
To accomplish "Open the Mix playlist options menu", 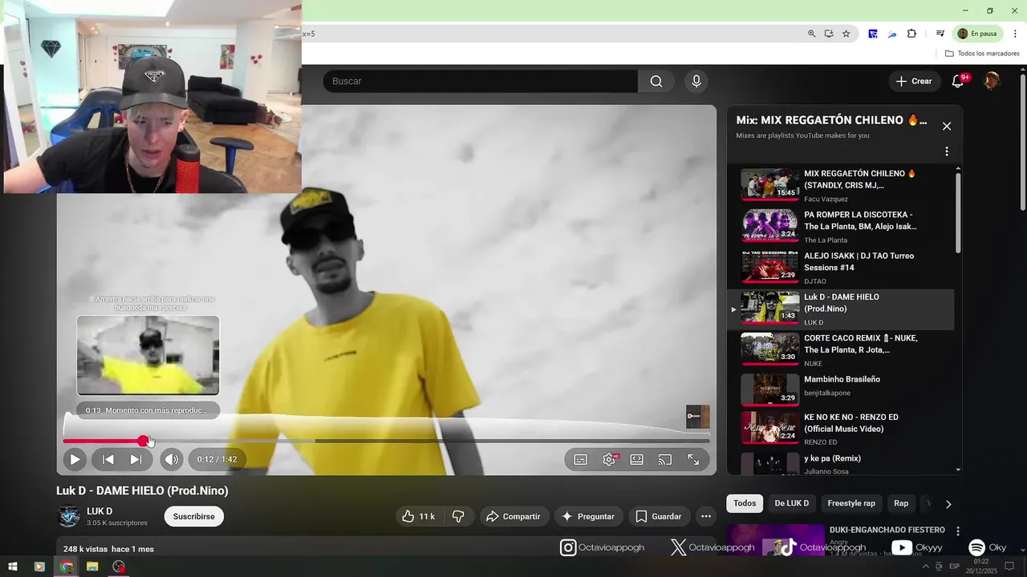I will pyautogui.click(x=947, y=151).
